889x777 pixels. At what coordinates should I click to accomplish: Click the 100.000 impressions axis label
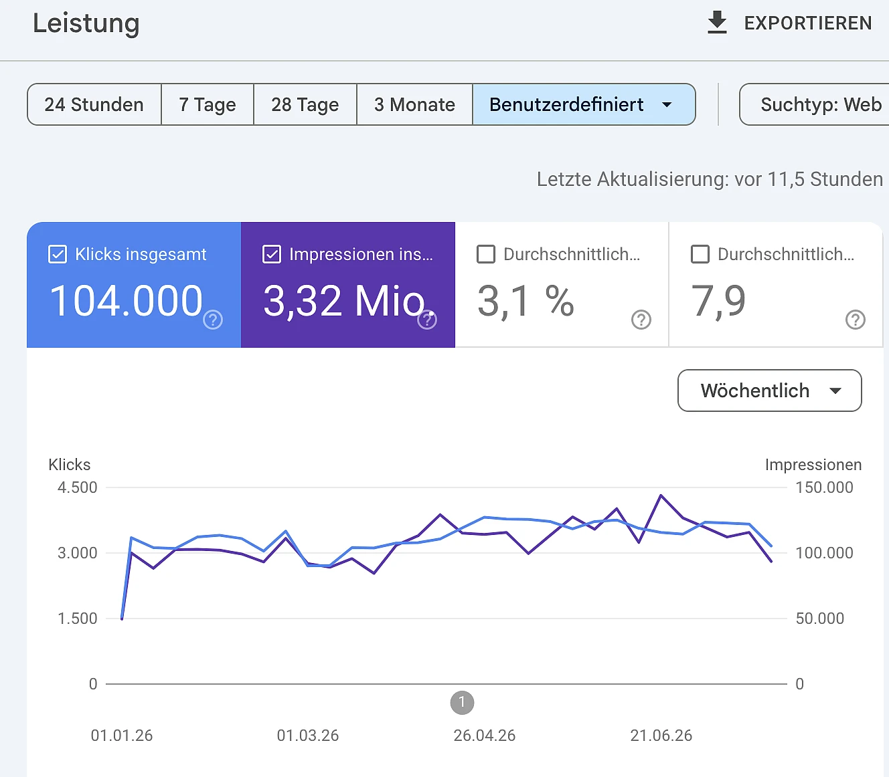click(x=824, y=553)
